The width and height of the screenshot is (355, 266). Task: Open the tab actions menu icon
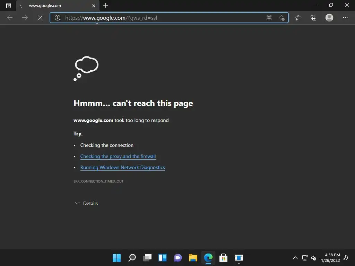(x=8, y=6)
